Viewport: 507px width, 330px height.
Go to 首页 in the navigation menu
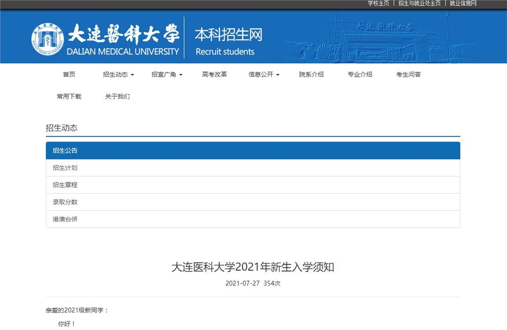pyautogui.click(x=69, y=74)
